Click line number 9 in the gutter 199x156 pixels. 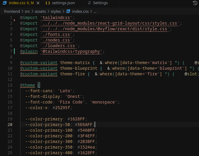click(x=11, y=63)
